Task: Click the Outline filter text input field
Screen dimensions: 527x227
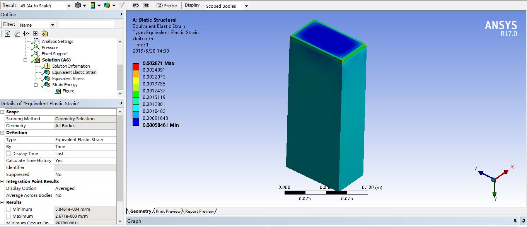Action: click(x=86, y=25)
